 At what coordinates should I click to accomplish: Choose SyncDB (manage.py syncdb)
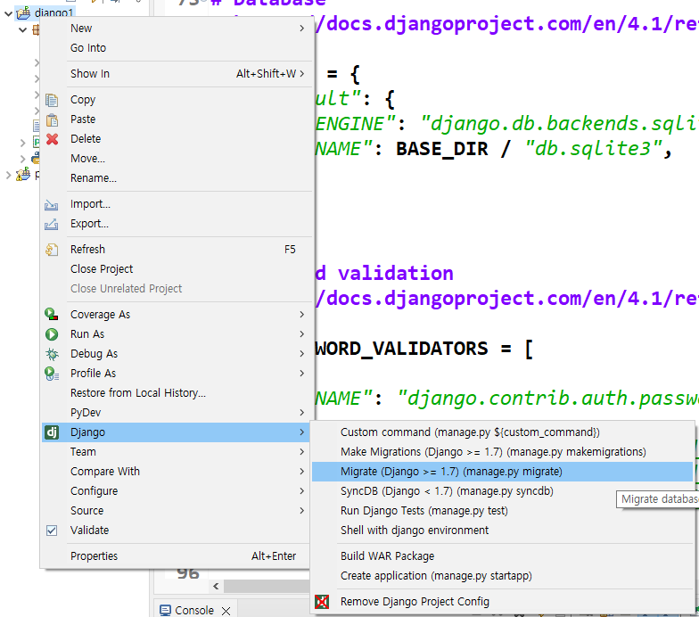(x=503, y=490)
